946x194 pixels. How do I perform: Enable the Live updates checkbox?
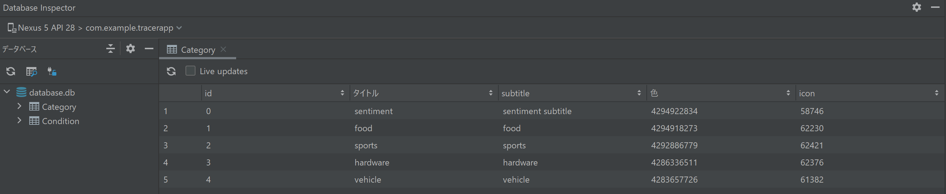(x=190, y=71)
